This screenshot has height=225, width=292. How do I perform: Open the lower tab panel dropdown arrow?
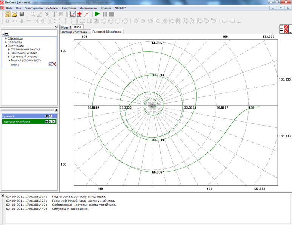290,32
